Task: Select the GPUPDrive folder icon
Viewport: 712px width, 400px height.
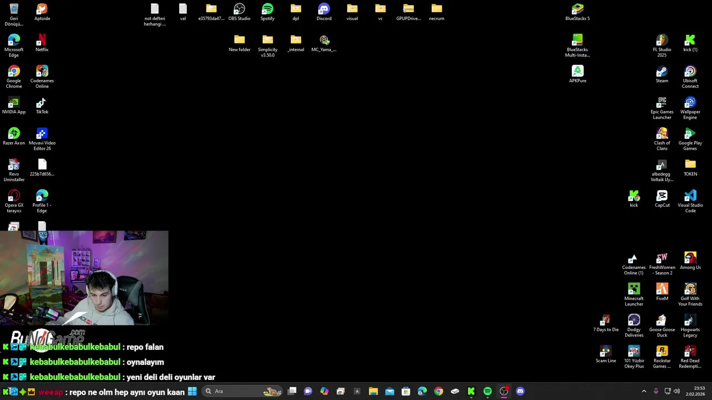Action: [x=408, y=12]
